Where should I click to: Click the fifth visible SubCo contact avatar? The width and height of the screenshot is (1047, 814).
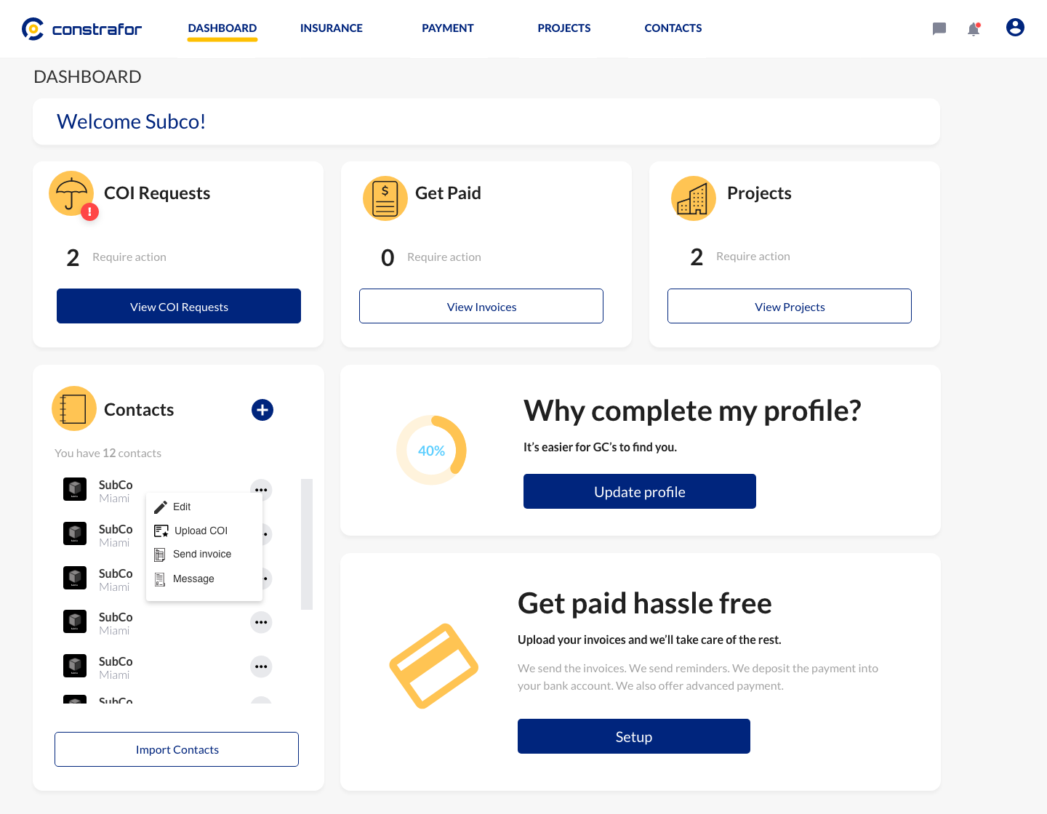(x=75, y=666)
